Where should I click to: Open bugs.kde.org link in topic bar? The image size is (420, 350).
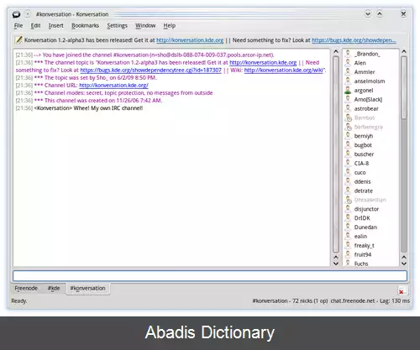click(354, 40)
